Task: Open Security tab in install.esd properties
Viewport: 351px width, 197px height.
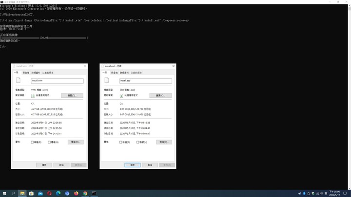Action: pos(115,73)
